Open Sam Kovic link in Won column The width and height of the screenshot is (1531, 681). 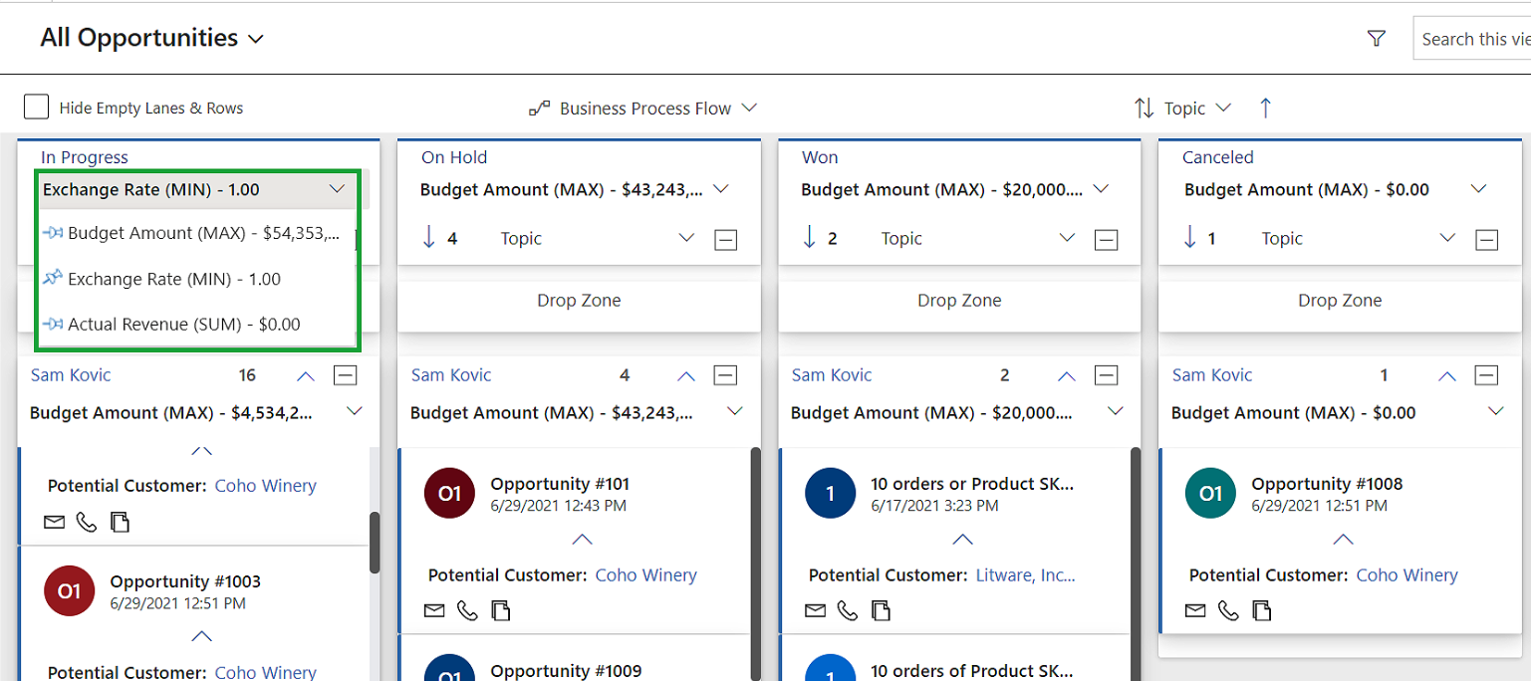(x=832, y=375)
